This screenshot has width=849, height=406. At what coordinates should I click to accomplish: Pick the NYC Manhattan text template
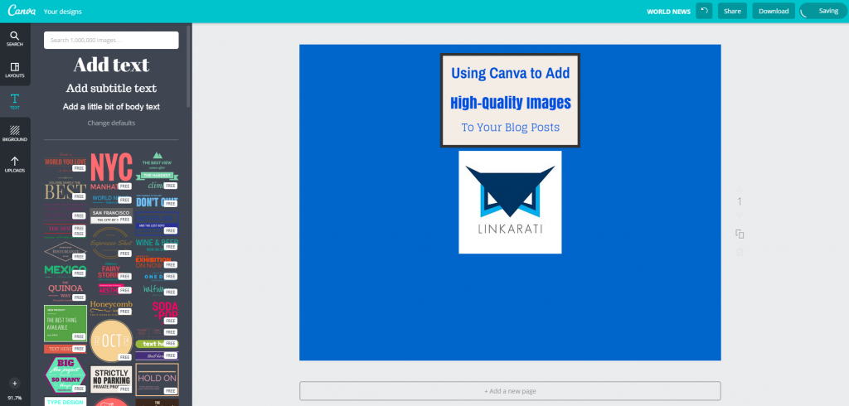[111, 171]
